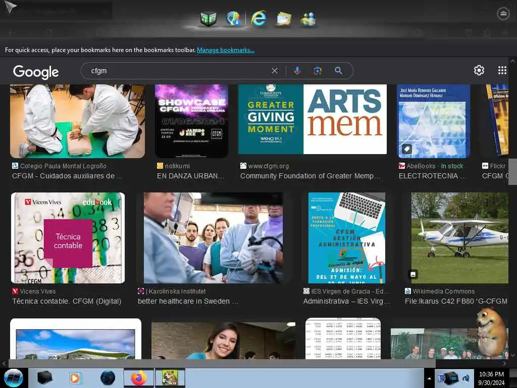The width and height of the screenshot is (517, 388).
Task: Click the Vicens Vives source label
Action: pos(34,292)
